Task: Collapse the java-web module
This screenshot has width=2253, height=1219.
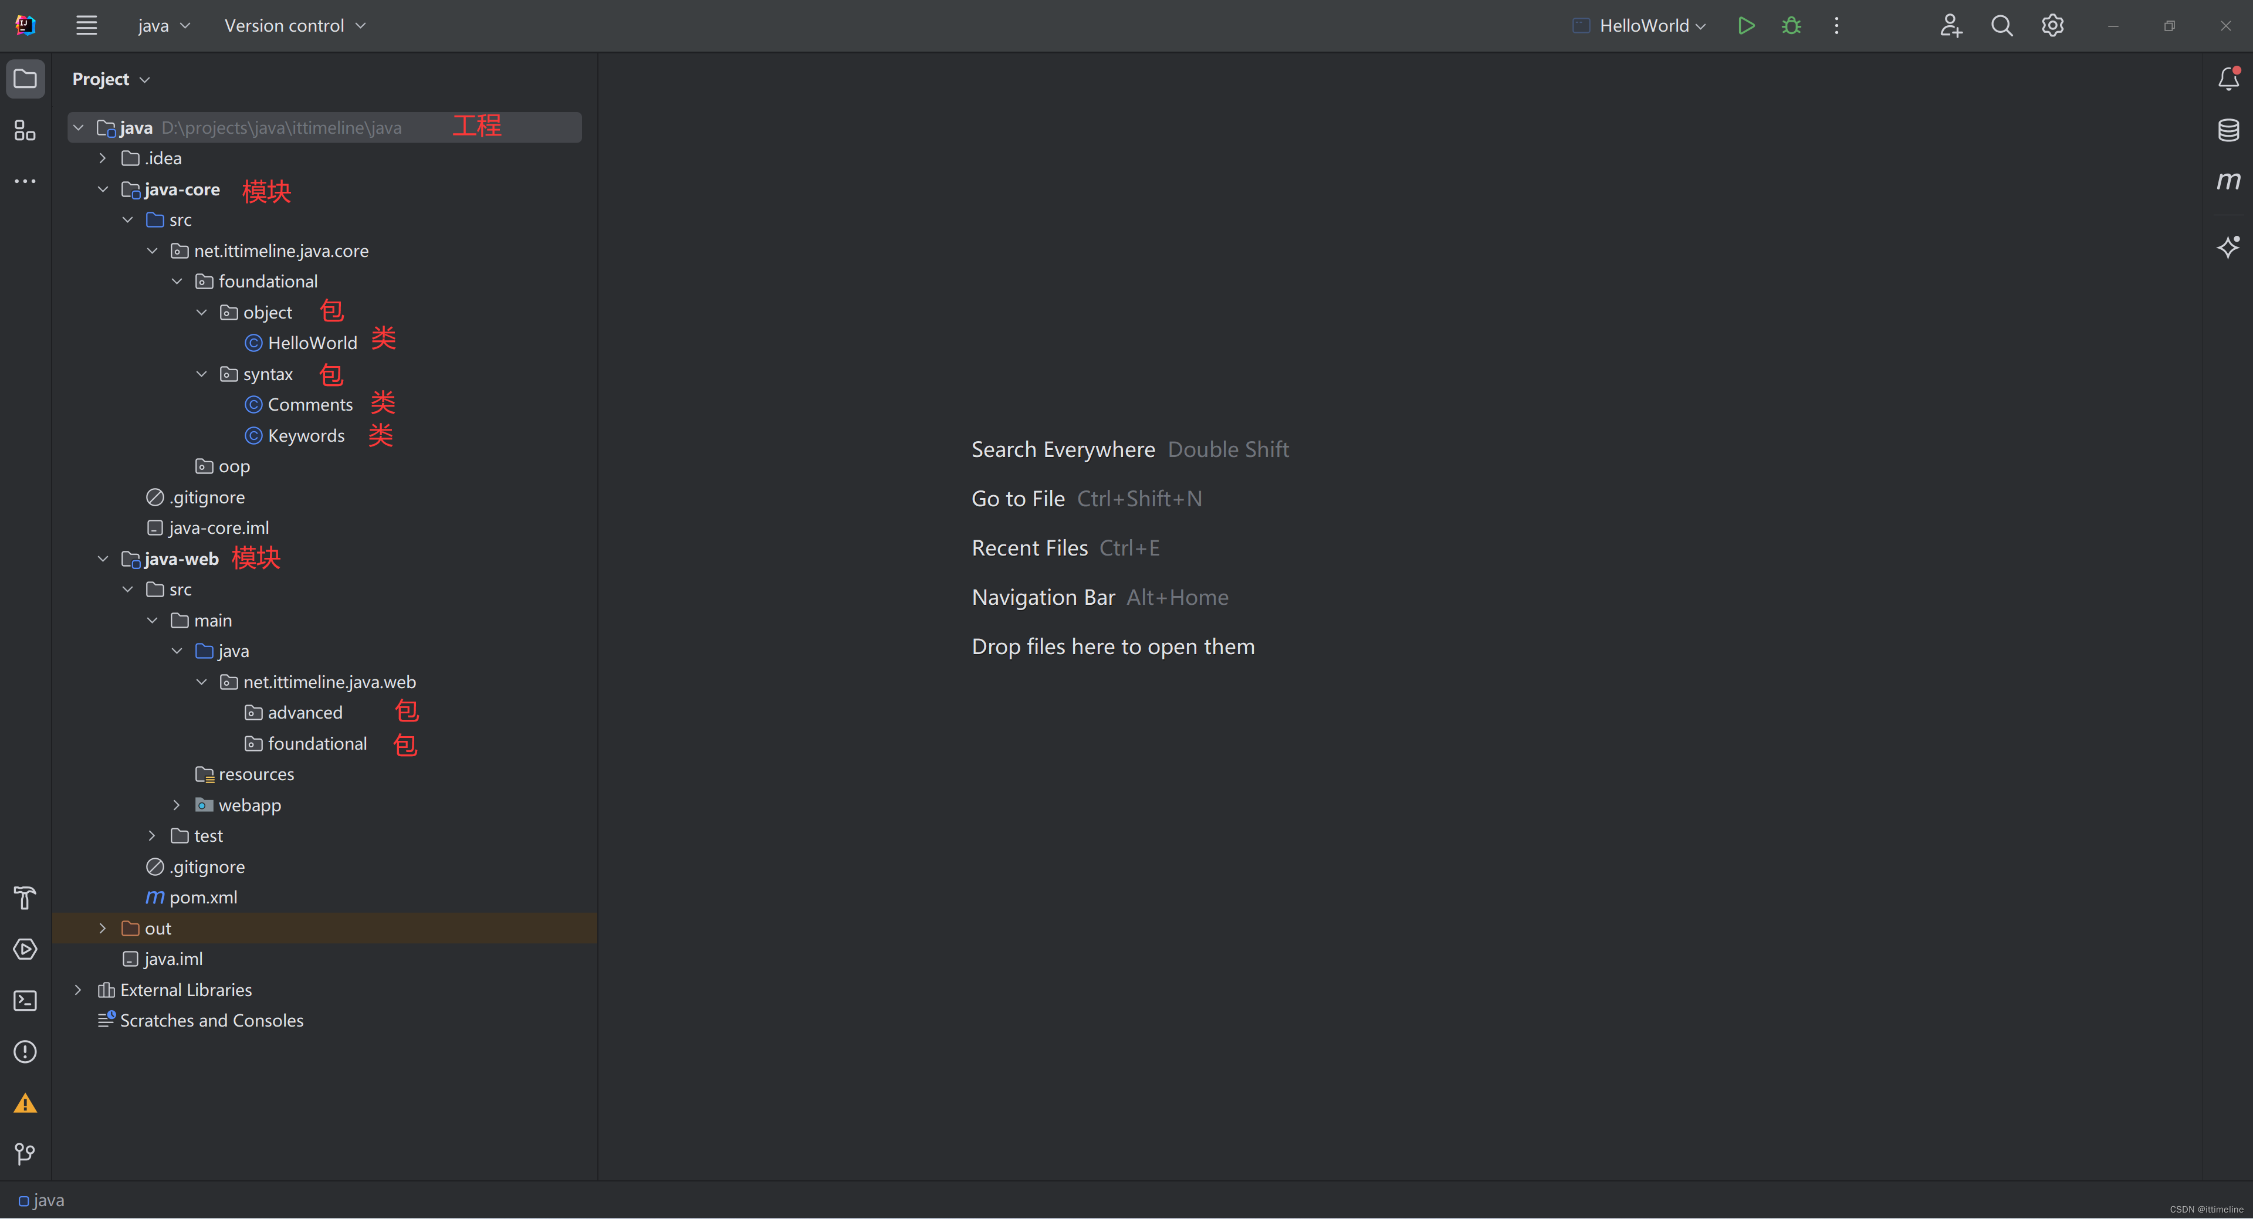Action: 102,559
